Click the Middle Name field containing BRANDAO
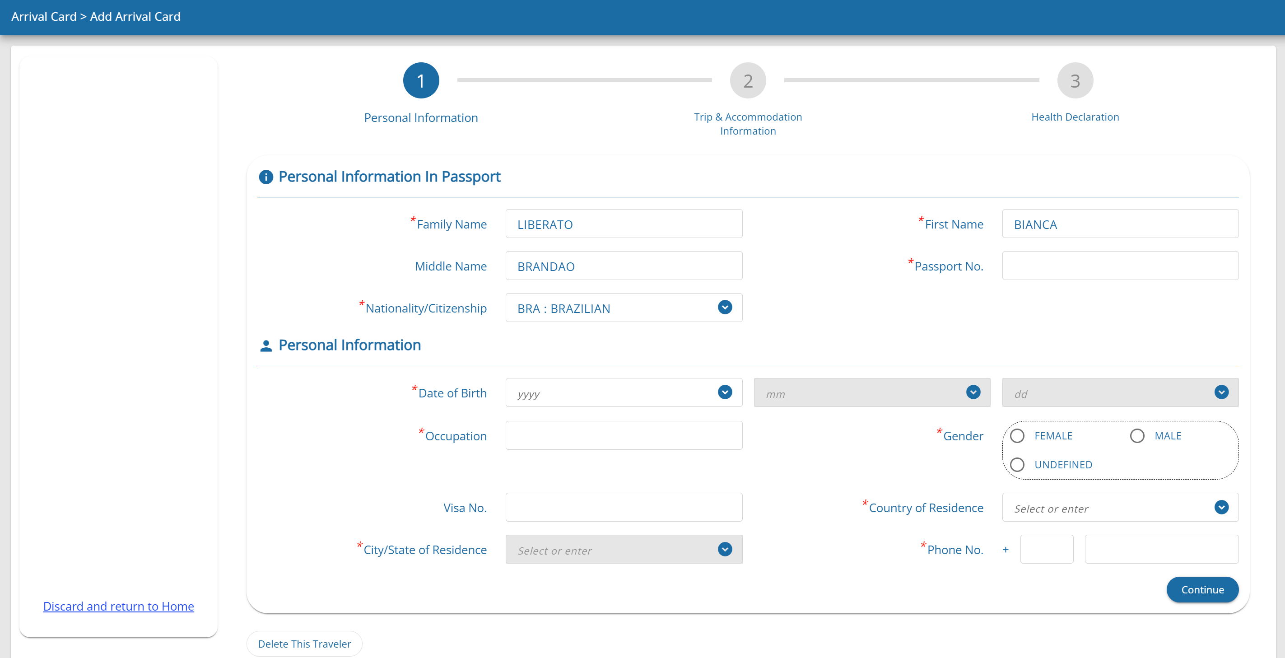This screenshot has width=1285, height=658. [x=624, y=266]
